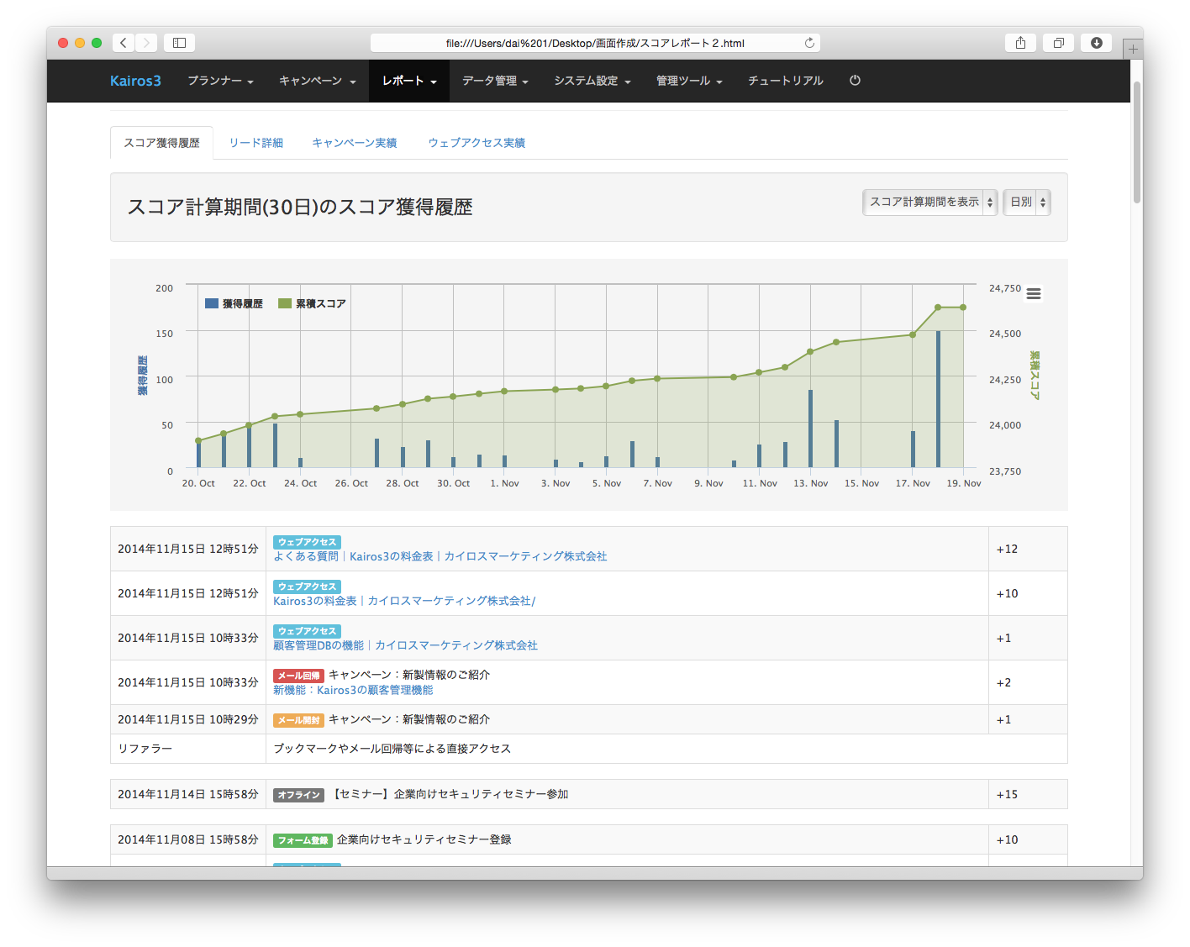
Task: Show all tabs with the tab overview icon
Action: (1059, 43)
